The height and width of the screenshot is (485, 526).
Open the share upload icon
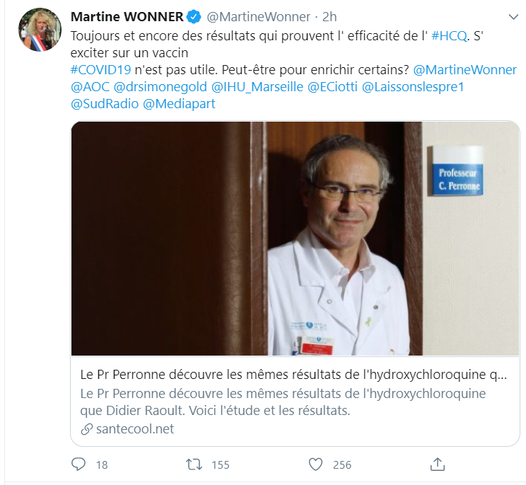(438, 464)
